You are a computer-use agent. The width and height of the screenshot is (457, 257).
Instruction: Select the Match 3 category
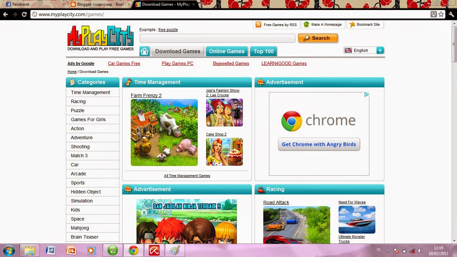coord(93,156)
